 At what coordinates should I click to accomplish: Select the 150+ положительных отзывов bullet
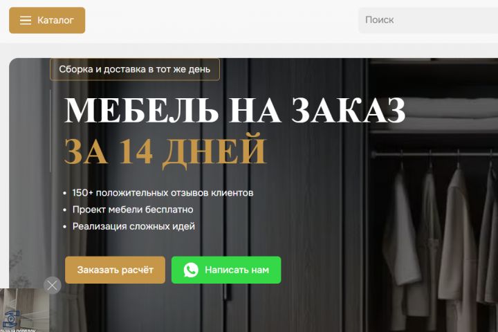[163, 193]
